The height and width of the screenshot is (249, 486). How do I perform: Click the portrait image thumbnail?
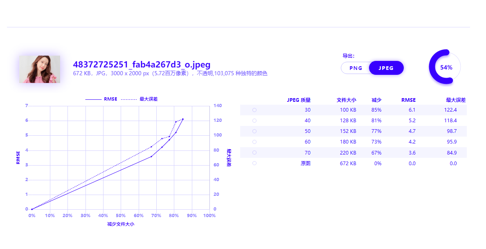[x=40, y=69]
